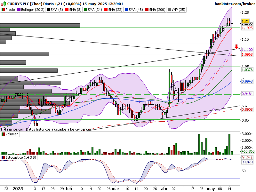Click the blue SMA (48) legend swatch
256x192 pixels.
(x=126, y=10)
